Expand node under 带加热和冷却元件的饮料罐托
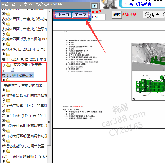 [3, 100]
